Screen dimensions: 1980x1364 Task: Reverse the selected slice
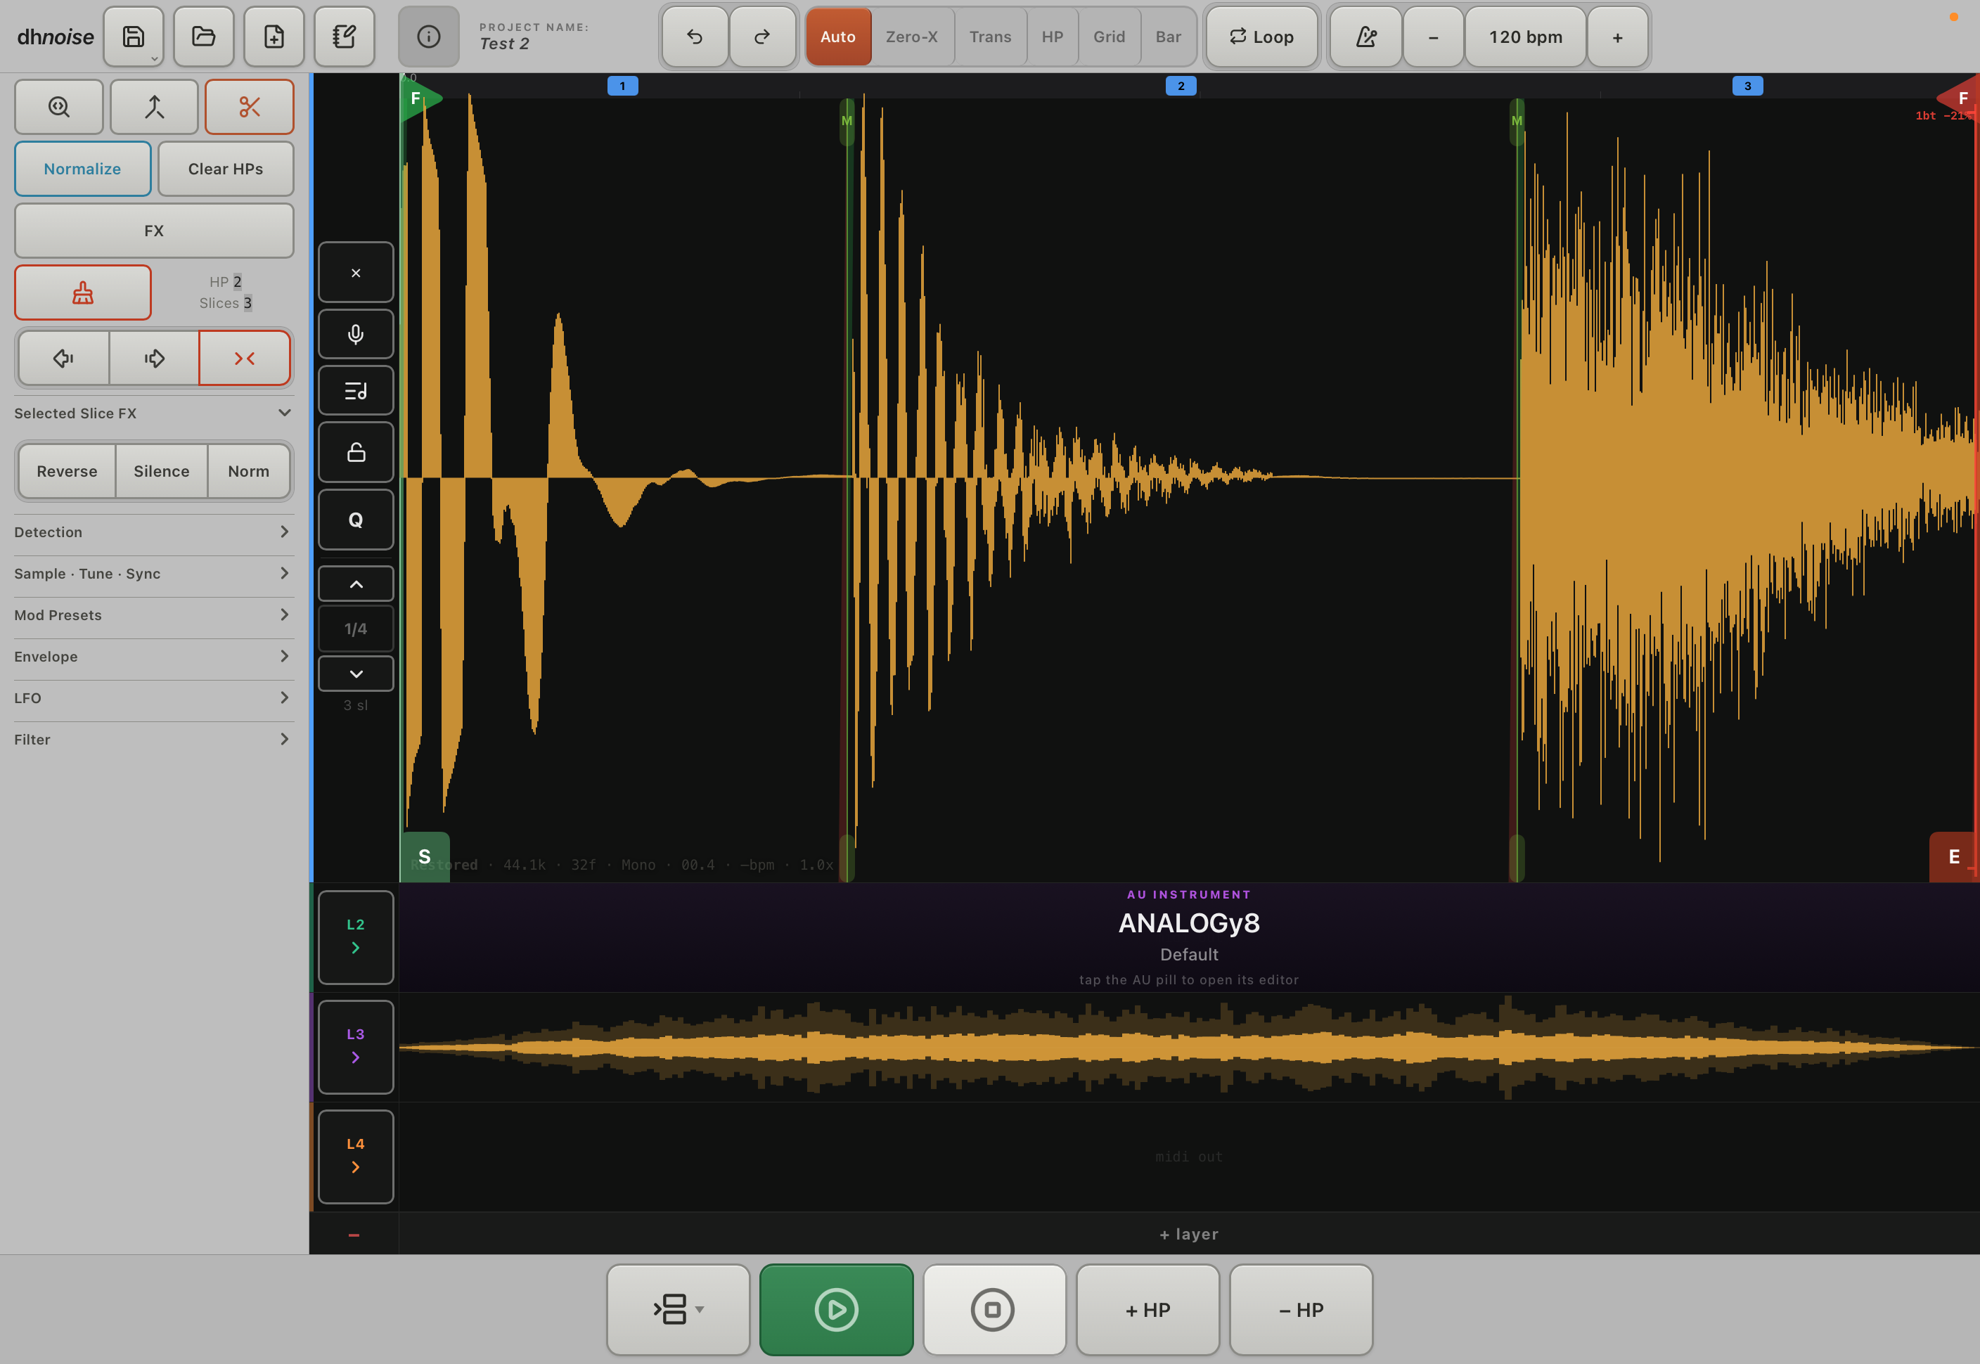click(x=67, y=471)
